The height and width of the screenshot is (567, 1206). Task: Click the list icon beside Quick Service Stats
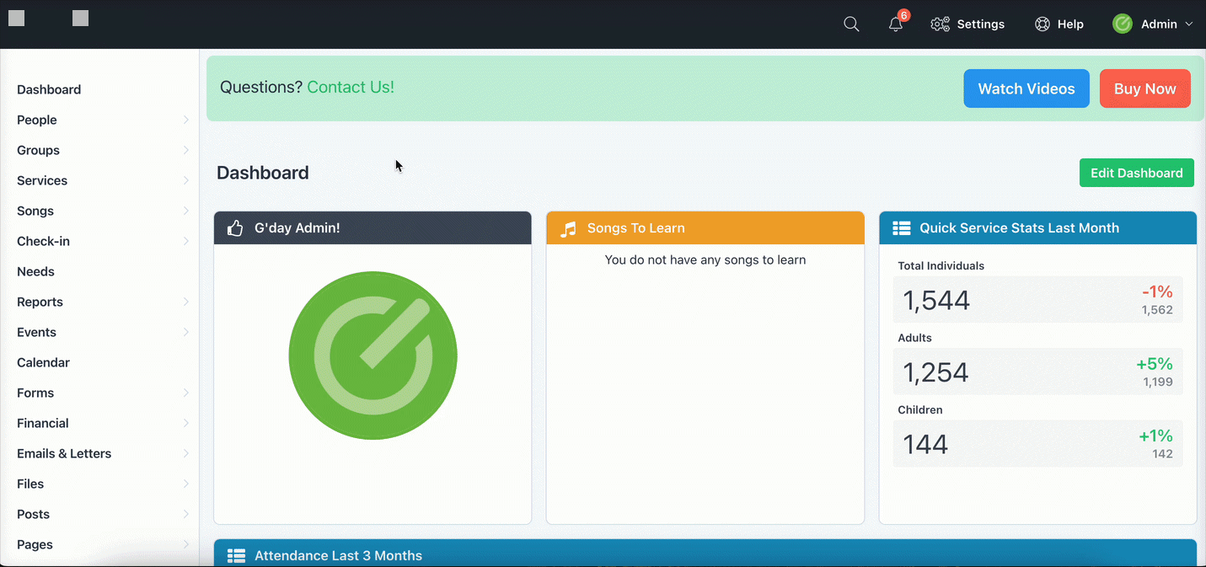click(901, 228)
